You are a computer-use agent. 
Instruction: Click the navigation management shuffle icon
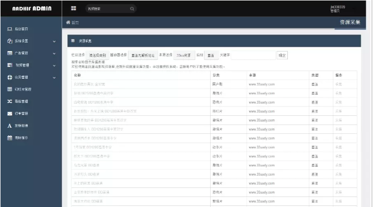click(x=10, y=101)
